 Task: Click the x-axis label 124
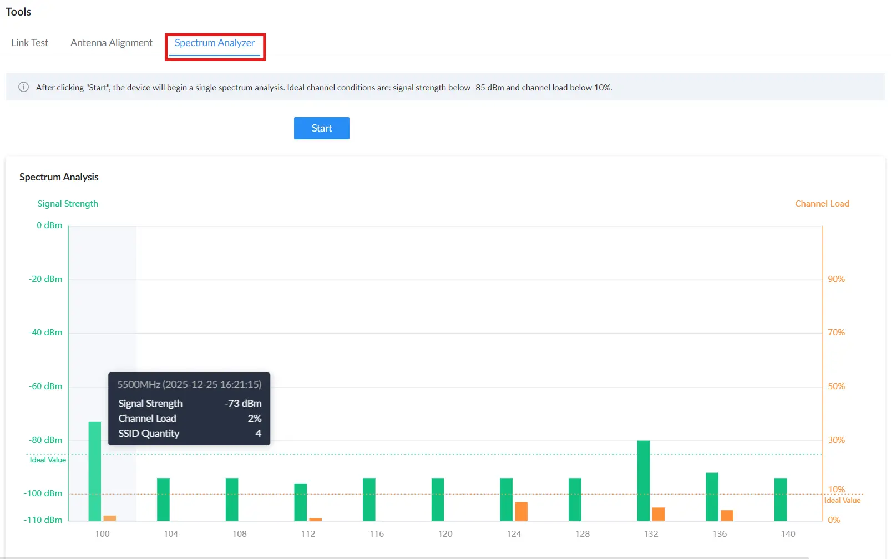pos(514,534)
